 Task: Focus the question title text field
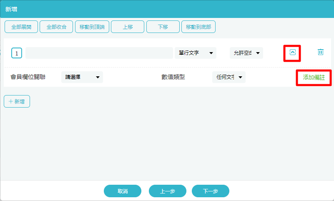(x=99, y=53)
